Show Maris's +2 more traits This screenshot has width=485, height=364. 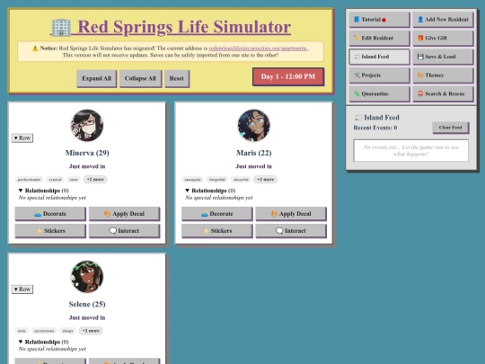[265, 180]
